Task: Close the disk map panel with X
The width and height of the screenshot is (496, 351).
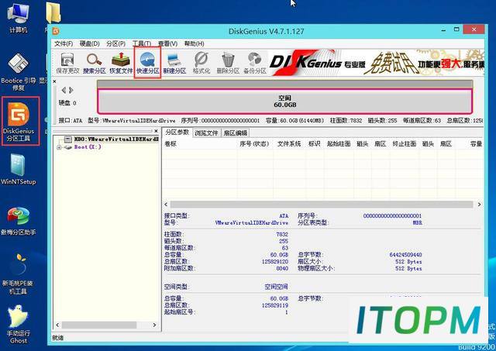Action: pyautogui.click(x=54, y=81)
